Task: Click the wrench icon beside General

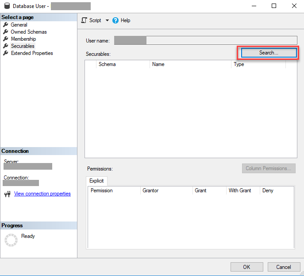Action: [6, 25]
